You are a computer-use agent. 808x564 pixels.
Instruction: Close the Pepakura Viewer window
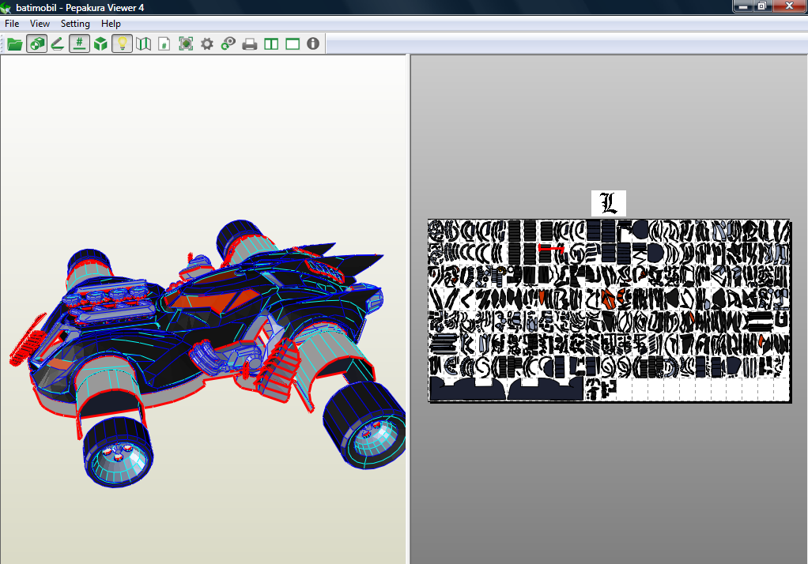coord(790,6)
